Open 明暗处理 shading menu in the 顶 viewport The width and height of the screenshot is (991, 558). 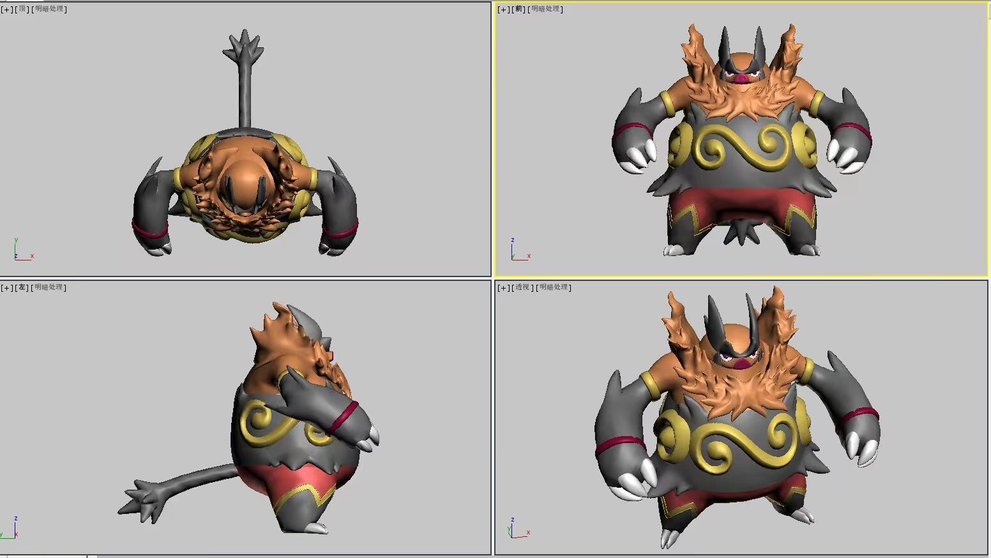point(50,9)
